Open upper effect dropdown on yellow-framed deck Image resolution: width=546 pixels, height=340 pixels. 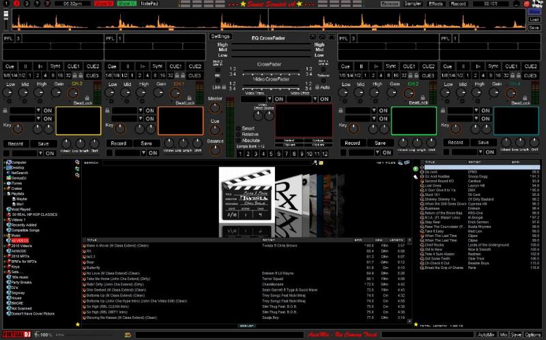pos(38,111)
